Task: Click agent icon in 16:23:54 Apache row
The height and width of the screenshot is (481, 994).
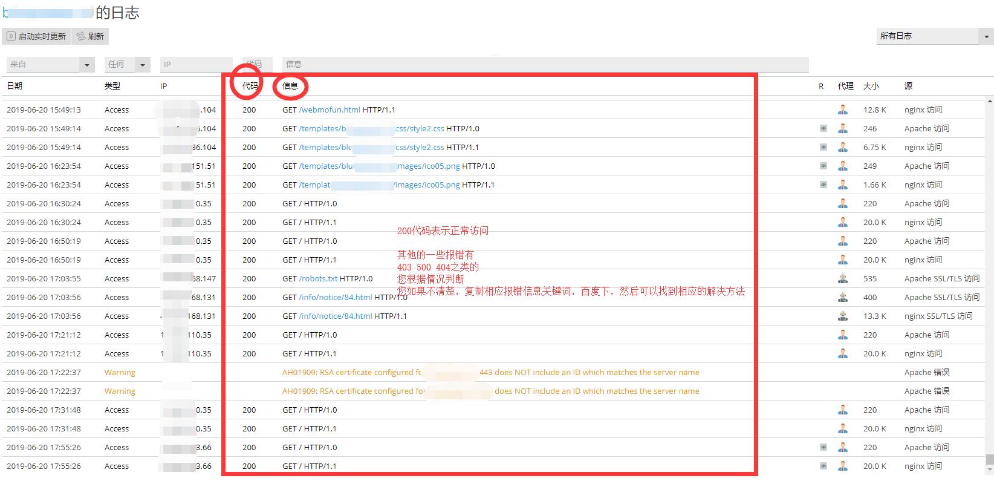Action: tap(843, 166)
